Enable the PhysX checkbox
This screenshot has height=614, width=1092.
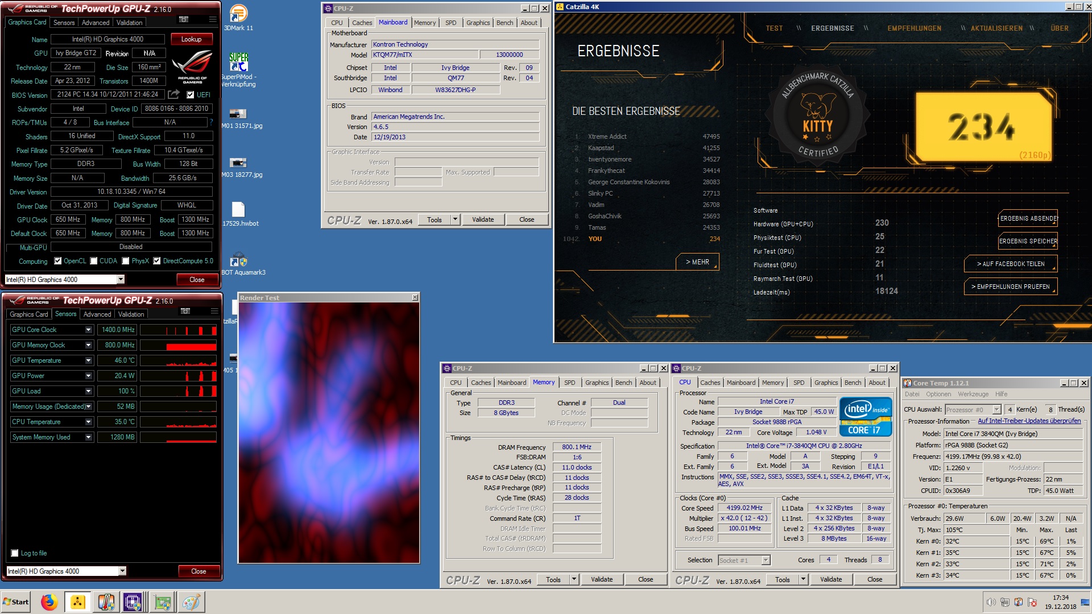(125, 261)
